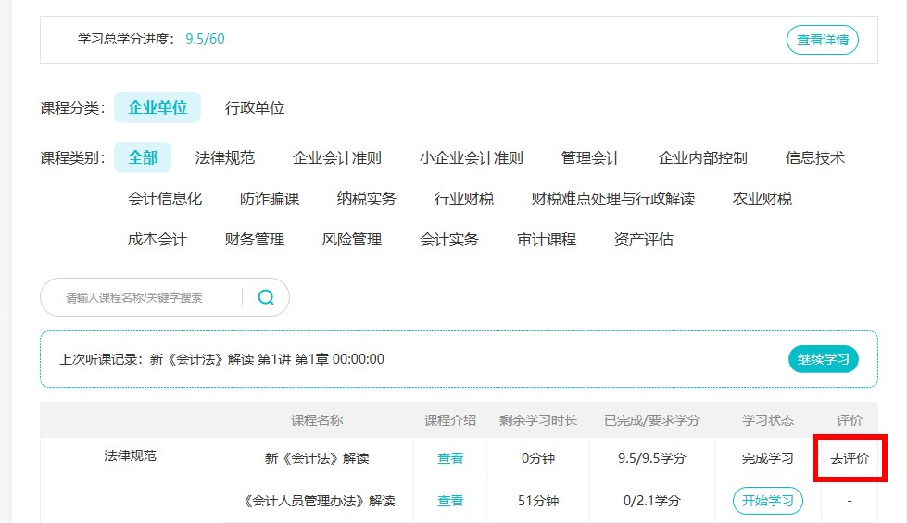Show 管理会计 courses
The image size is (907, 523).
(590, 157)
